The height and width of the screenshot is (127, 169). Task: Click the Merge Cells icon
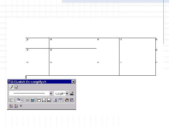[x=28, y=100]
